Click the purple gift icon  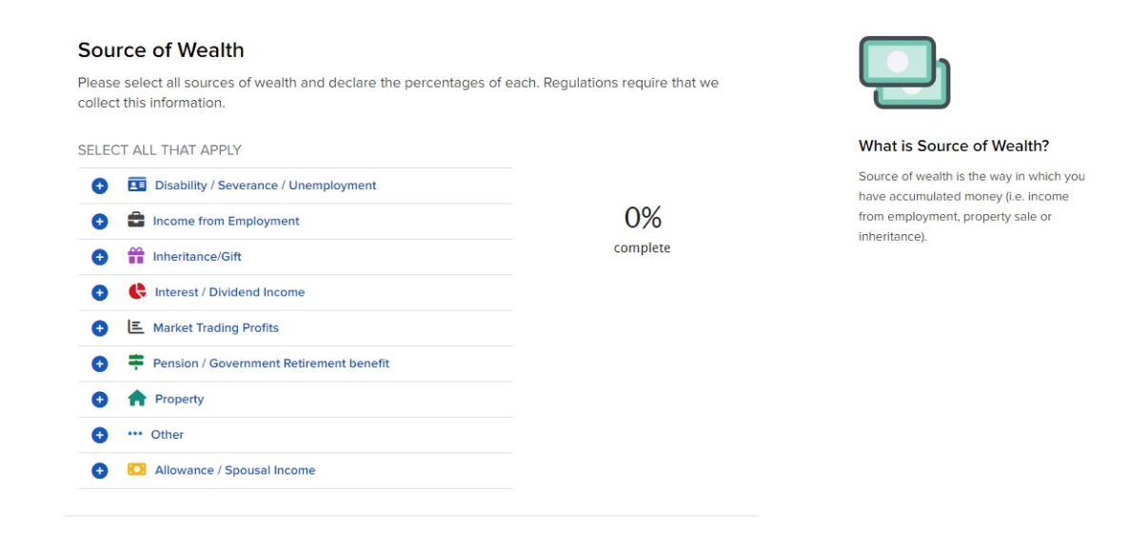coord(136,256)
